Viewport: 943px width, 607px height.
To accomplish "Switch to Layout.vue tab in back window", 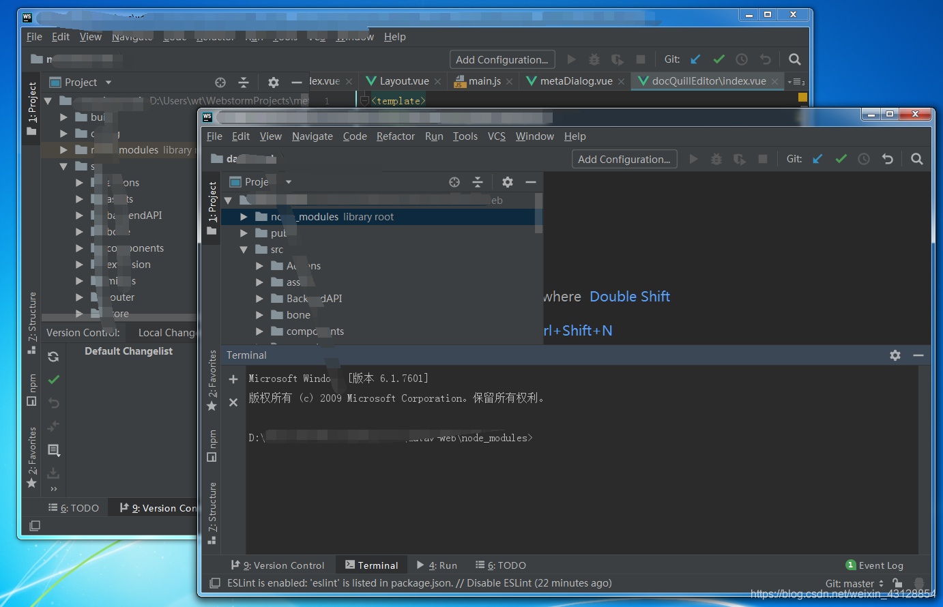I will pos(404,81).
